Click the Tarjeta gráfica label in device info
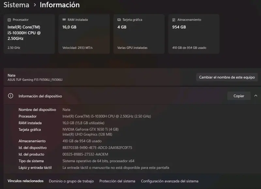The image size is (261, 189). tap(30, 129)
